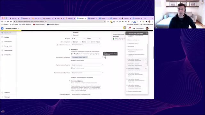Open the user avatar menu
Image resolution: width=205 pixels, height=115 pixels.
147,28
